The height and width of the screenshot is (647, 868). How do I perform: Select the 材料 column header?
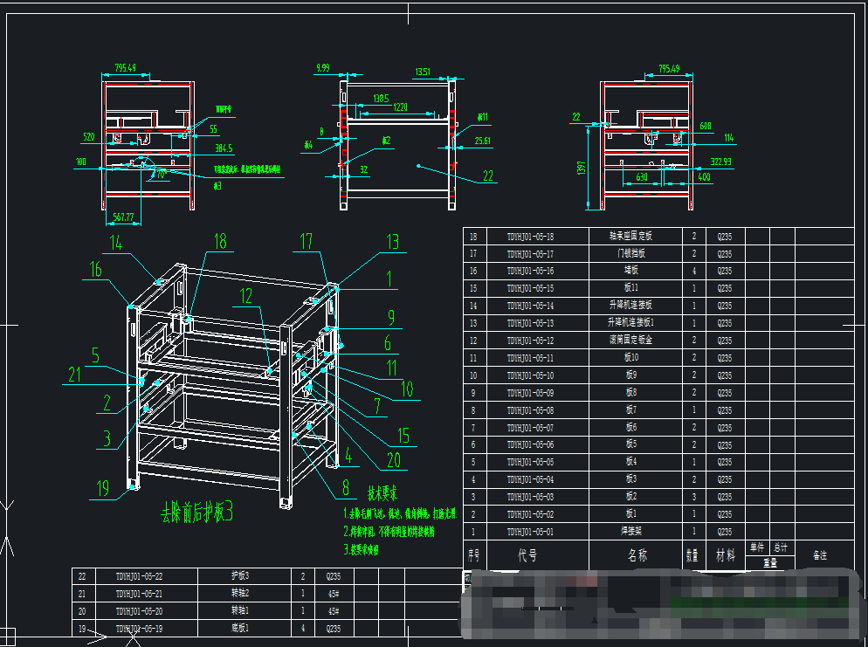click(x=725, y=555)
